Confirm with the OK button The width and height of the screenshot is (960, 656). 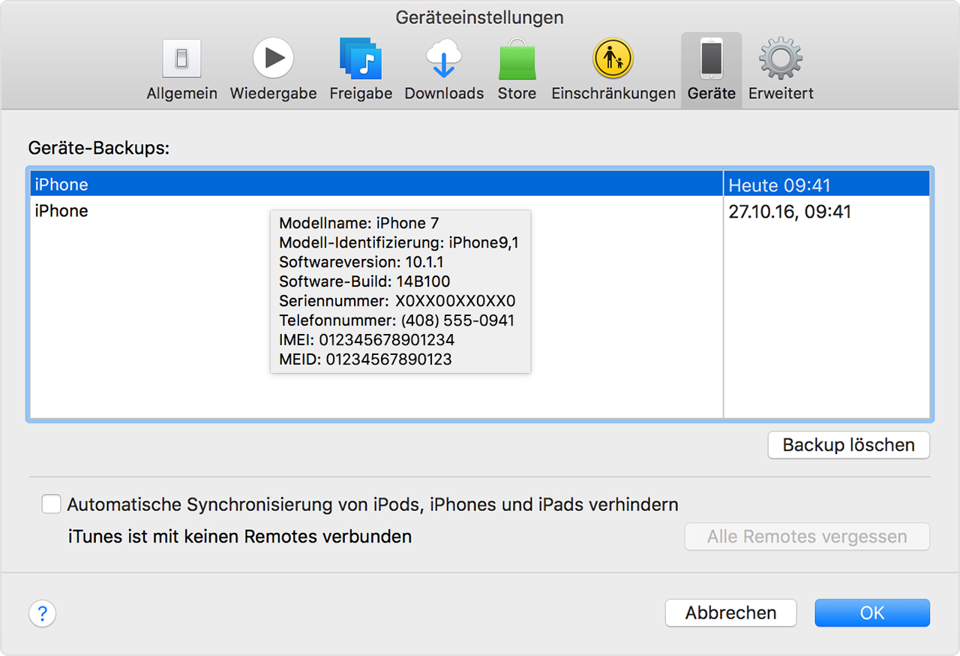(x=872, y=612)
